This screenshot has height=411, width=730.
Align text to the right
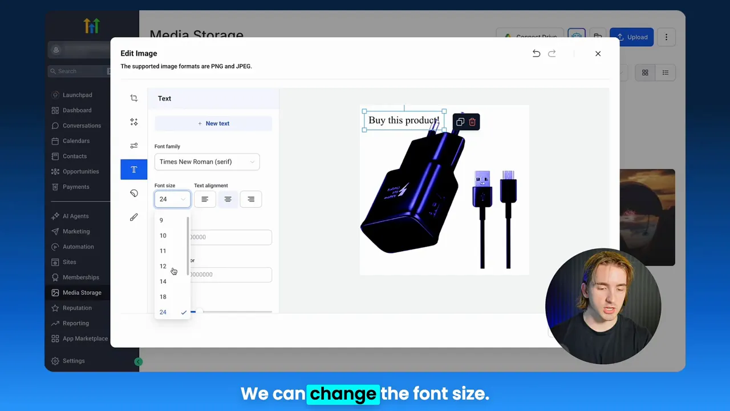[251, 199]
